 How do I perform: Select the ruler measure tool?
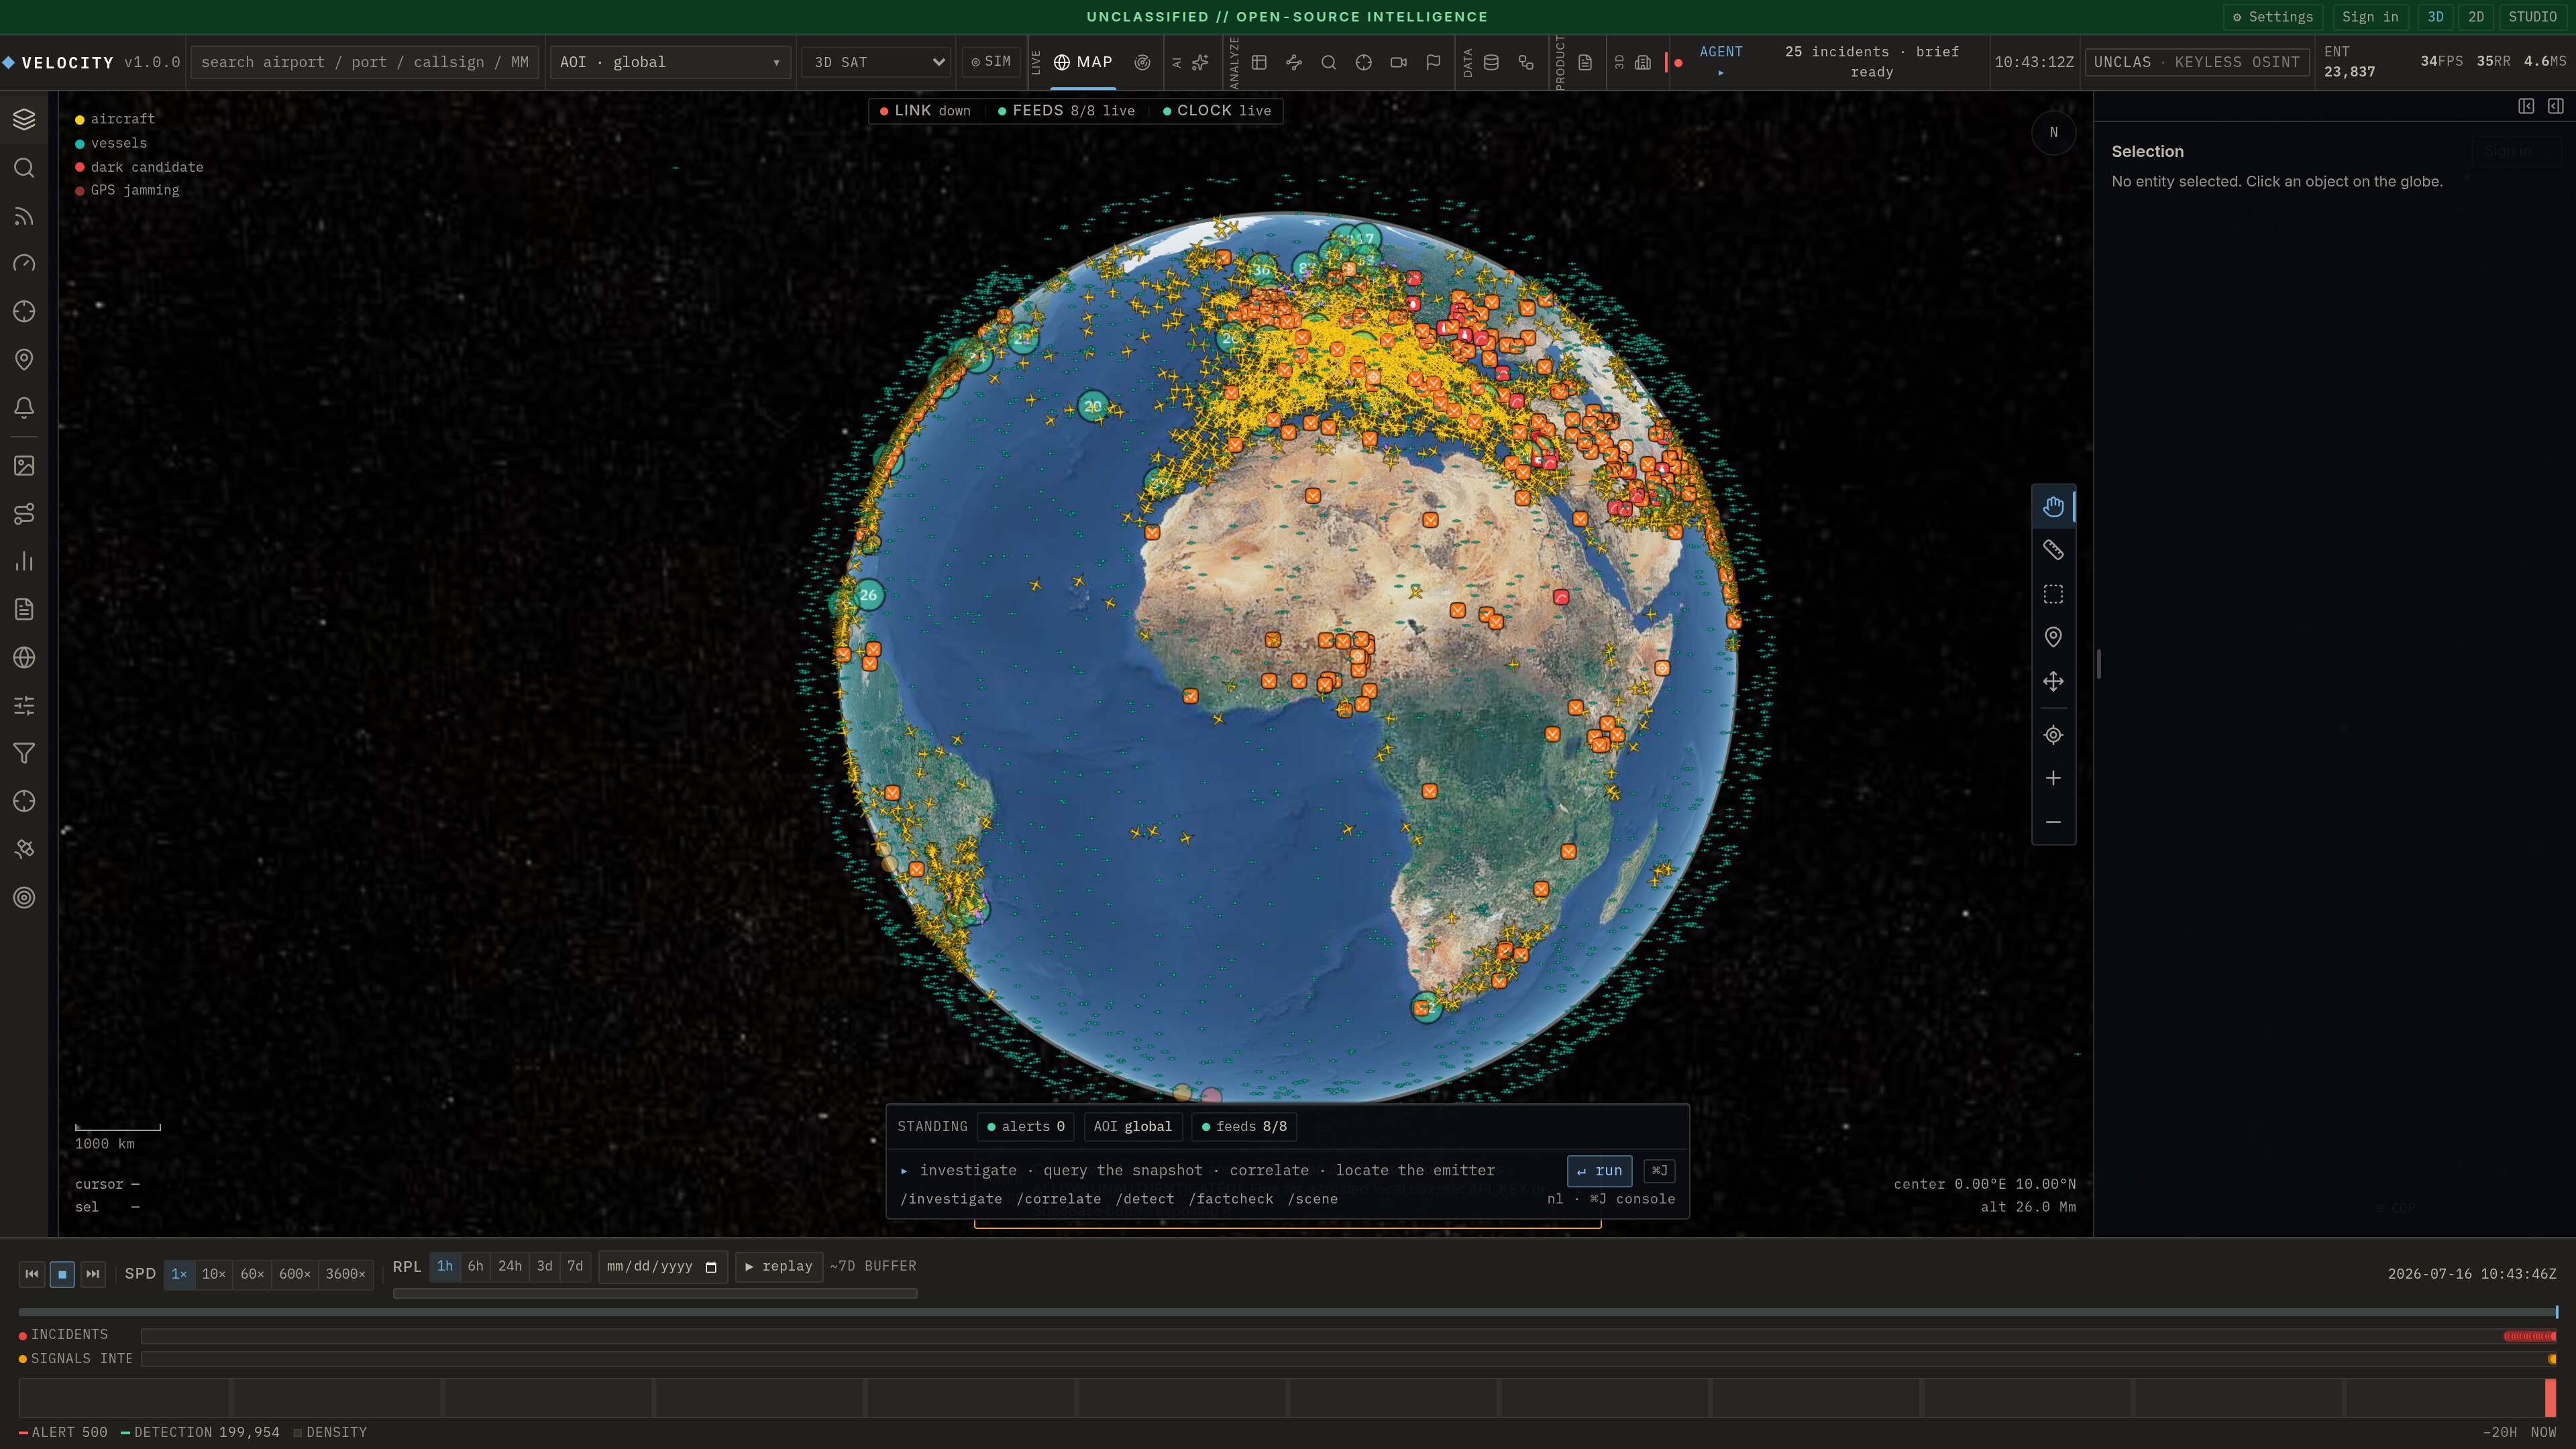(x=2053, y=550)
